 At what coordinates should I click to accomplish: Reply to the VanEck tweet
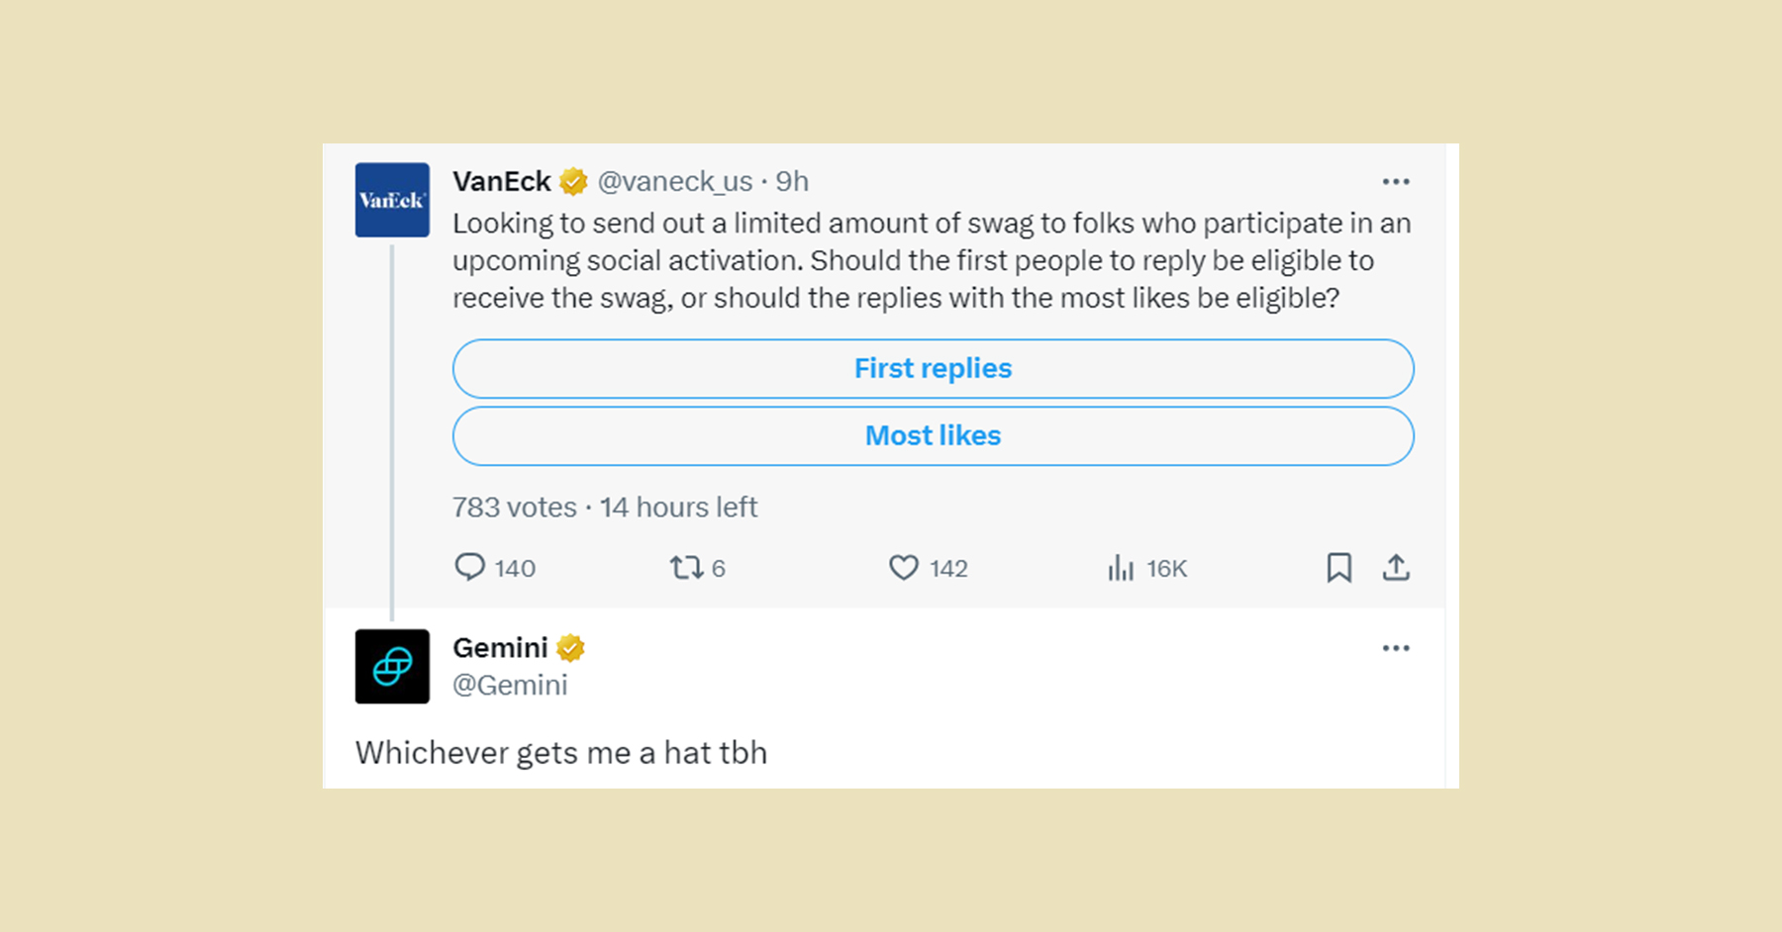click(469, 567)
